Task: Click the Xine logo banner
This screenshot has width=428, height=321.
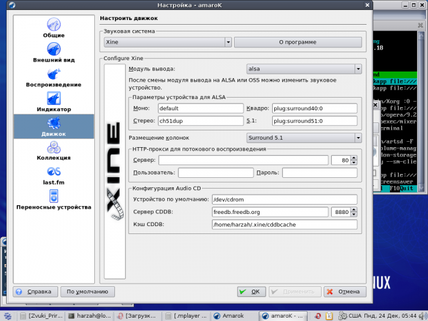Action: coord(114,171)
